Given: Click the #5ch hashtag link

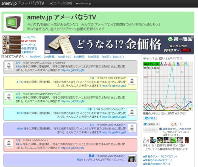Looking at the screenshot, I should 19,98.
